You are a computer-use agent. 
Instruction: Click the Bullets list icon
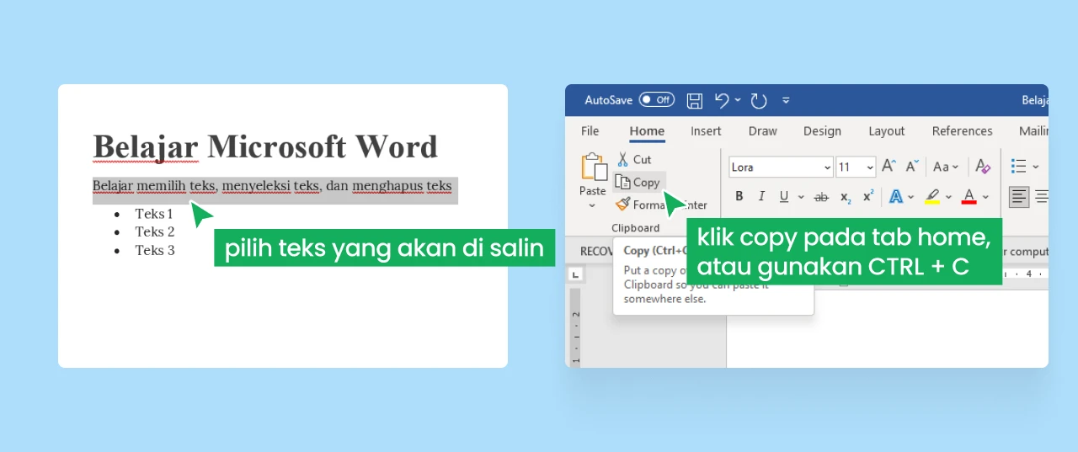(1018, 167)
